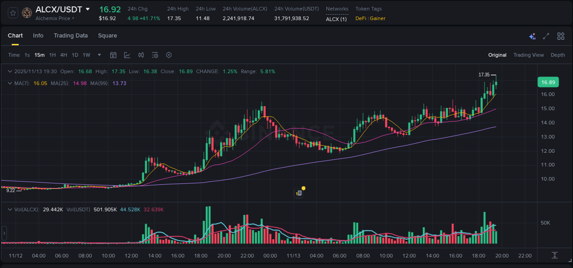The image size is (573, 268).
Task: Open the AI analysis assistant
Action: pos(532,36)
